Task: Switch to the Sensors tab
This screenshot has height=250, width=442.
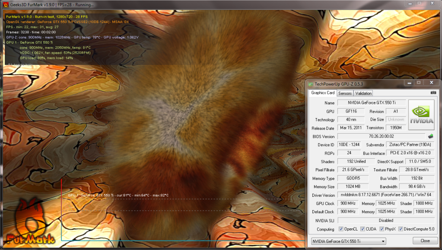Action: [x=345, y=93]
